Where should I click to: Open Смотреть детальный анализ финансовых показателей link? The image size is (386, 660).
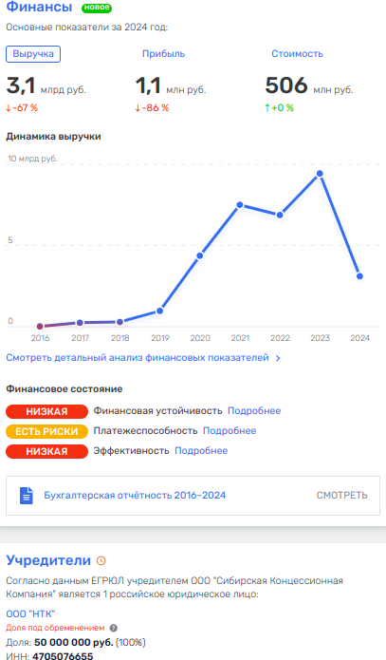(x=138, y=358)
